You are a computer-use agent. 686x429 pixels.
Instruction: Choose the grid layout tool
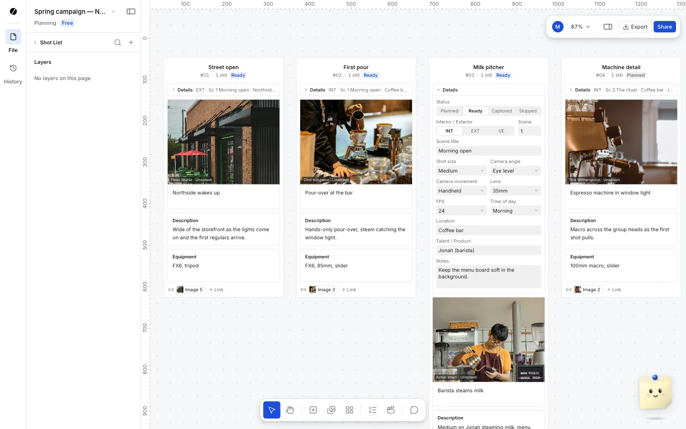click(349, 410)
